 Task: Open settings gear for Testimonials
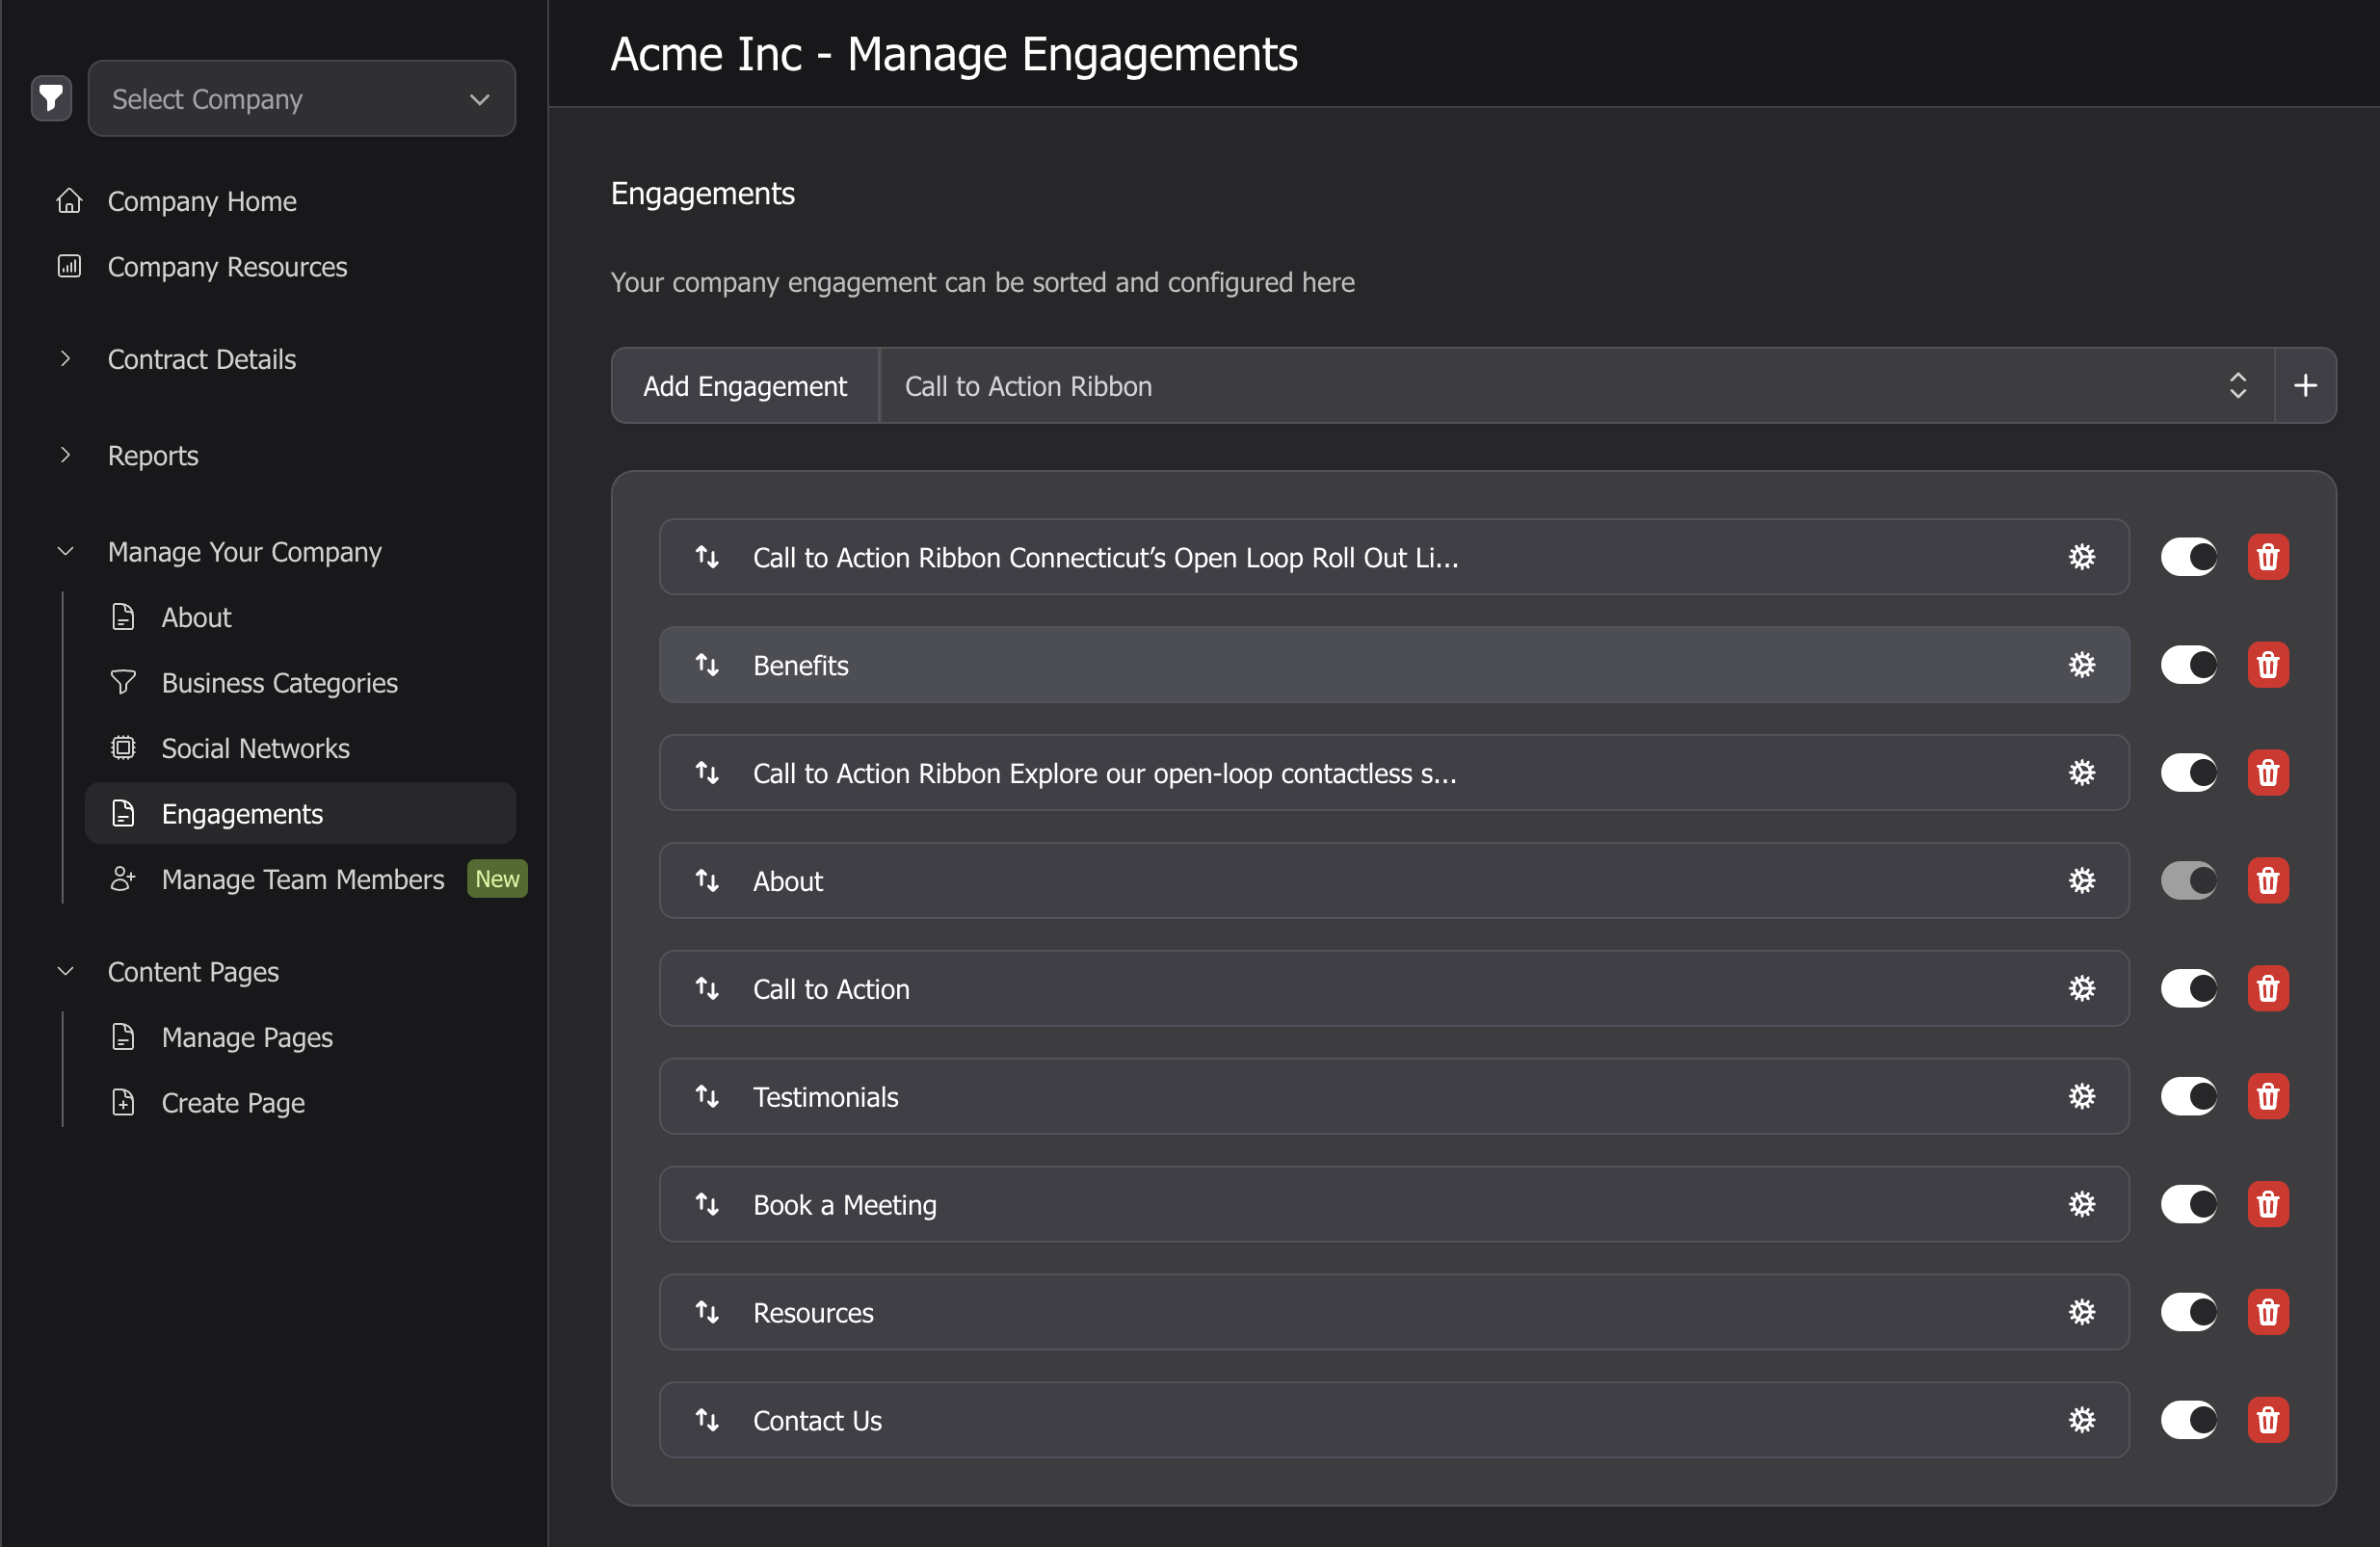[2082, 1097]
